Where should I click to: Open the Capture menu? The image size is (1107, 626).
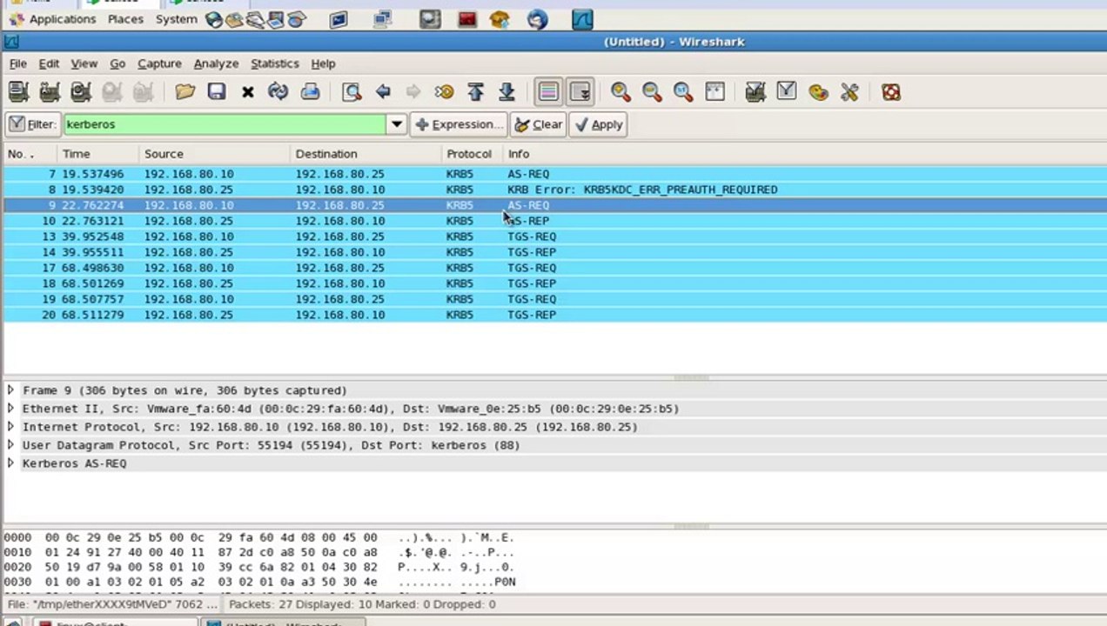tap(159, 63)
